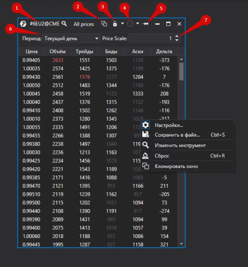
Task: Toggle the pin window icon
Action: click(x=146, y=24)
